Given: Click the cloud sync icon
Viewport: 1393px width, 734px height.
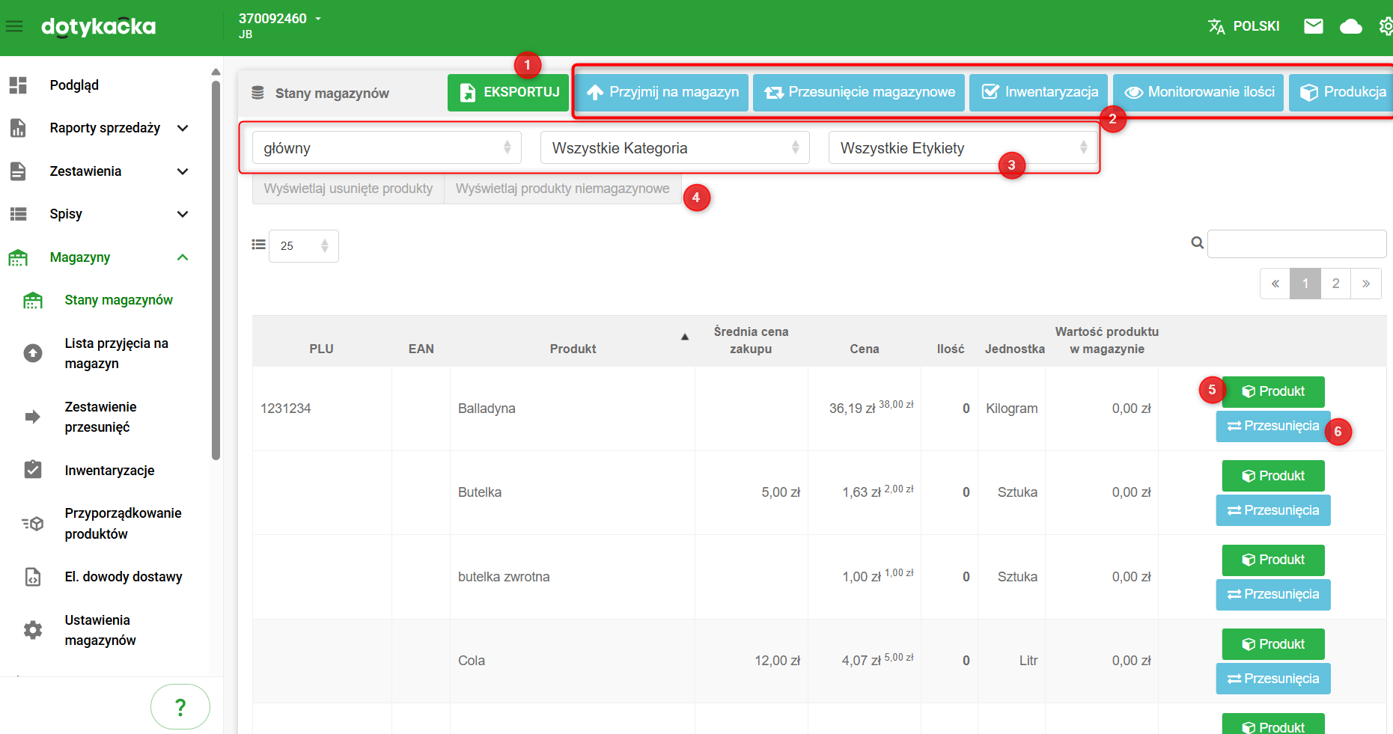Looking at the screenshot, I should [x=1350, y=27].
